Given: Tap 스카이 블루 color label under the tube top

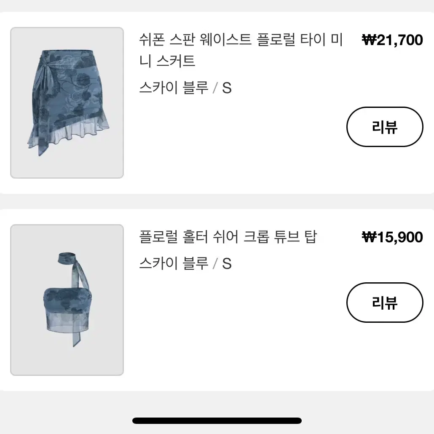Looking at the screenshot, I should tap(174, 263).
